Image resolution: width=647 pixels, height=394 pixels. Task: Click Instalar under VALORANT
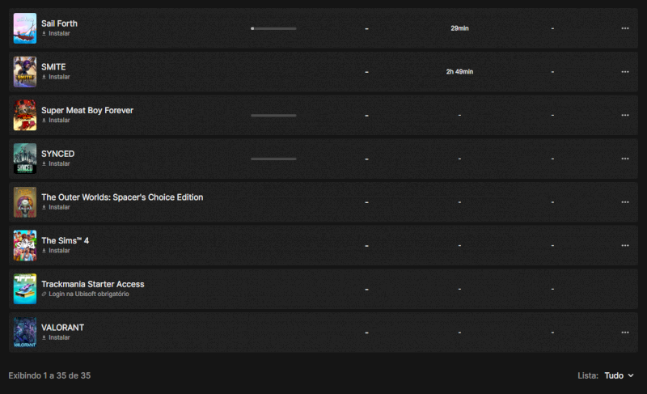[59, 337]
